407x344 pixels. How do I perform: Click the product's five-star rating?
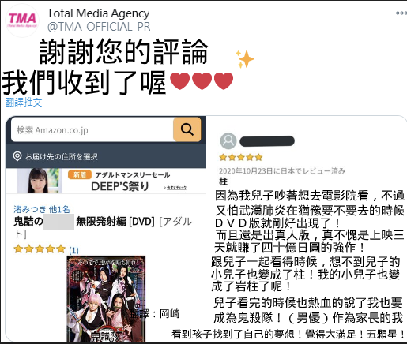point(40,249)
